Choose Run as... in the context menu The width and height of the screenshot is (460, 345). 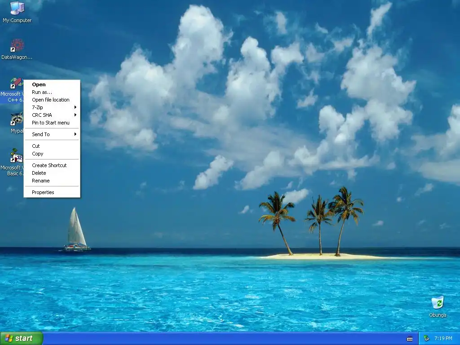coord(52,92)
